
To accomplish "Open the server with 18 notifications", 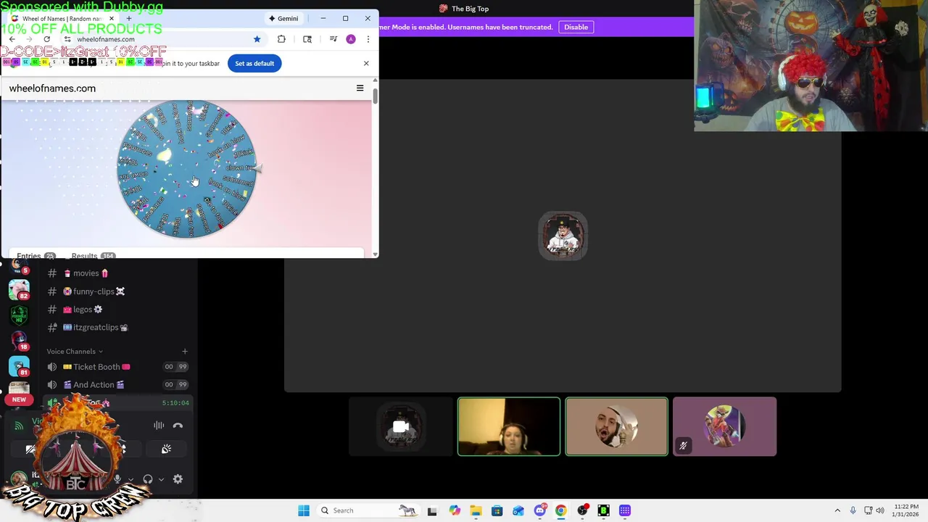I will tap(19, 341).
